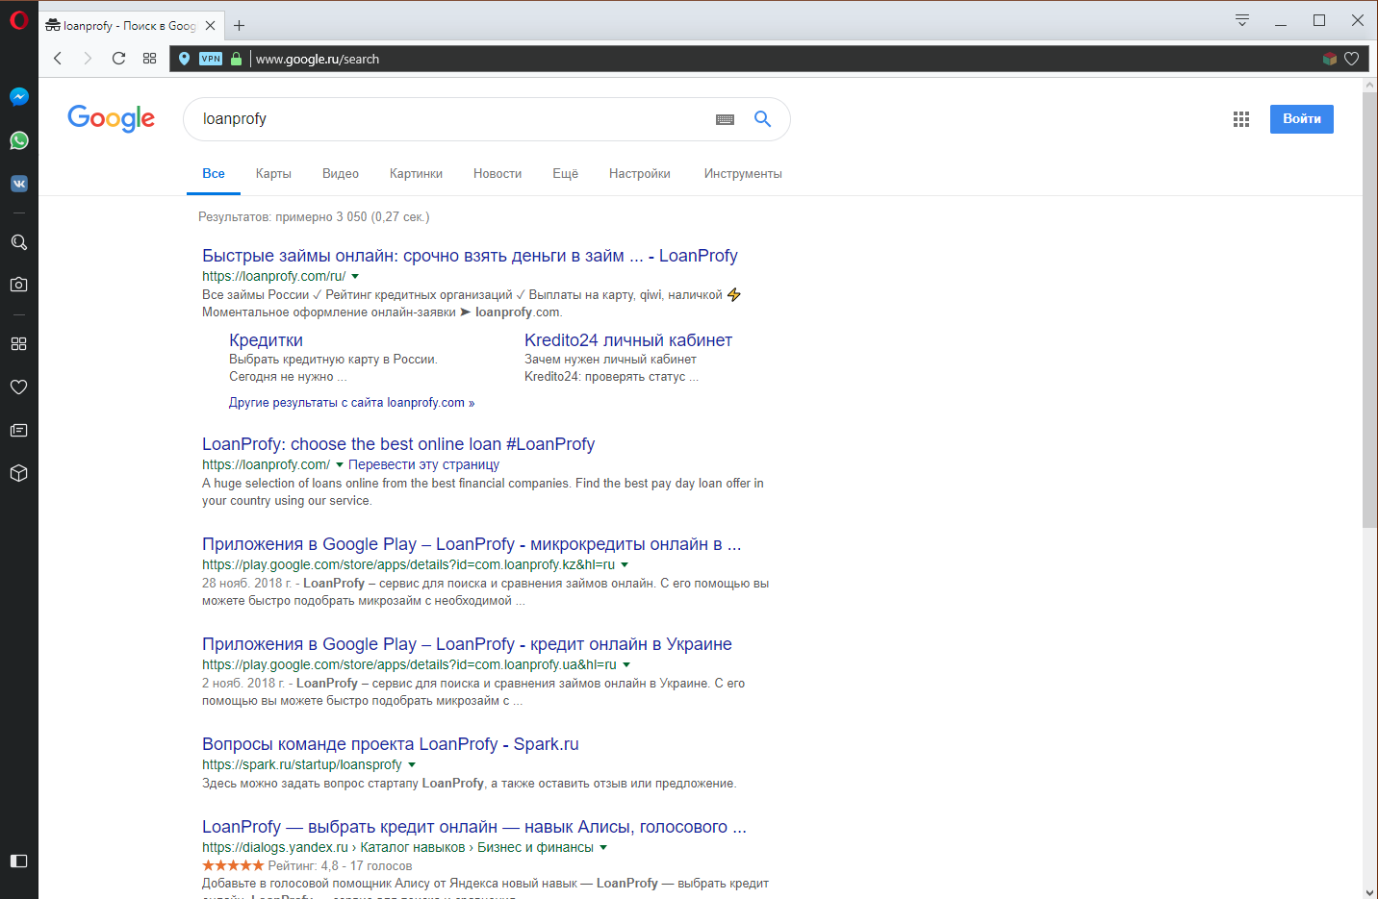Add page to bookmarks with address bar heart
Viewport: 1378px width, 899px height.
(x=1351, y=59)
